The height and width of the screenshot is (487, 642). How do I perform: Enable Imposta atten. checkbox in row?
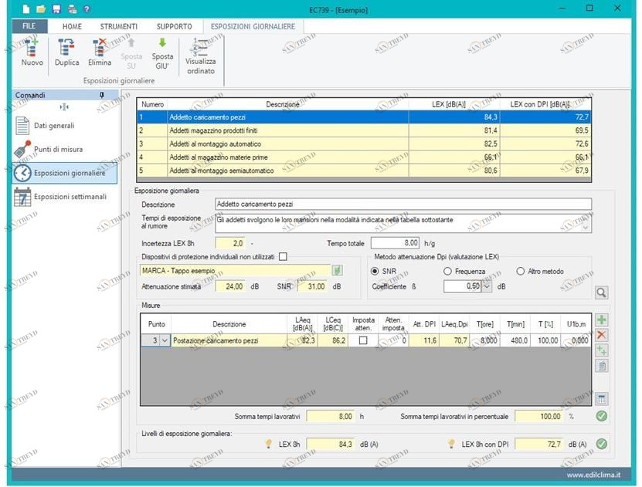[x=362, y=340]
